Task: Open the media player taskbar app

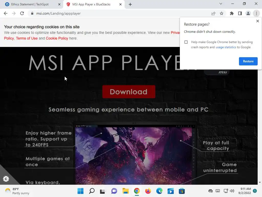Action: point(171,191)
